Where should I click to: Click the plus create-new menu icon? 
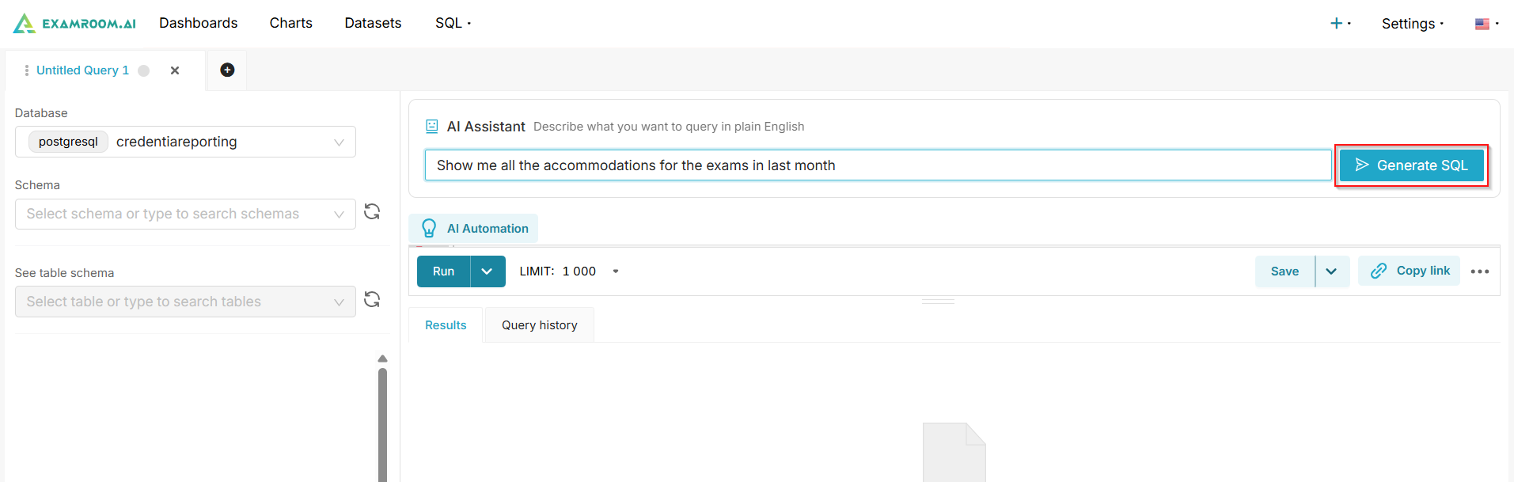[x=1337, y=24]
